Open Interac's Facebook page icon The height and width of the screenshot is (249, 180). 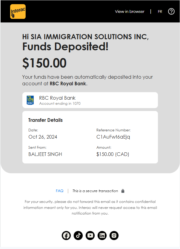(66, 236)
